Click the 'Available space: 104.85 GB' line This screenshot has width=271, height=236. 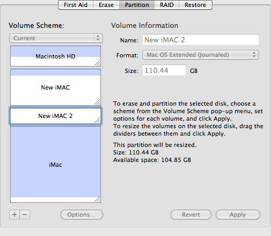coord(152,160)
